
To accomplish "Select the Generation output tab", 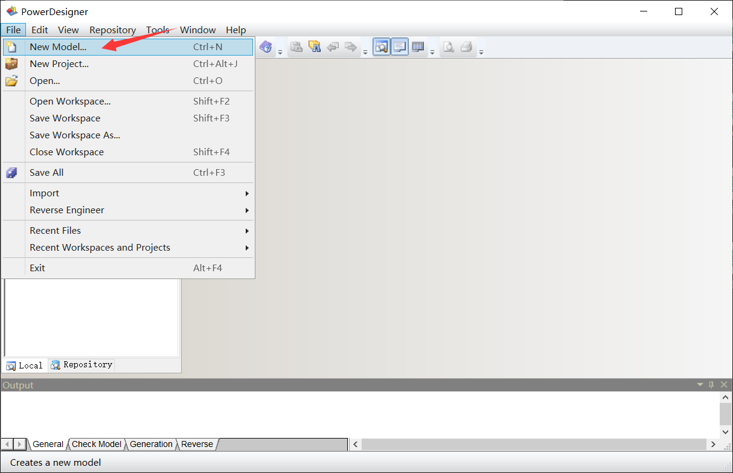I will click(x=151, y=444).
